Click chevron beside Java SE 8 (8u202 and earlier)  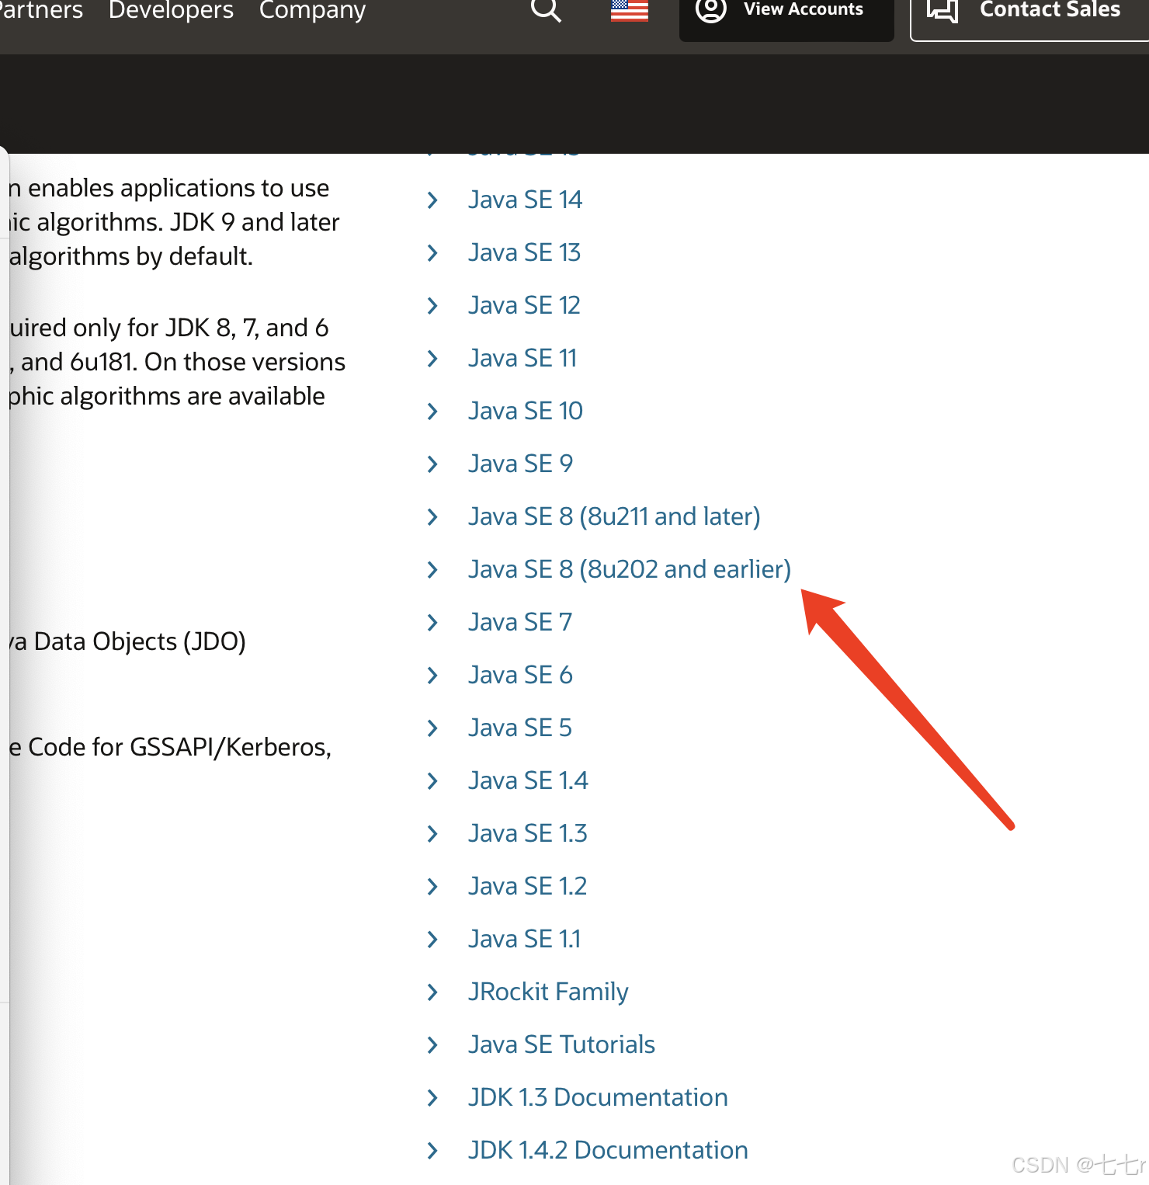point(432,570)
